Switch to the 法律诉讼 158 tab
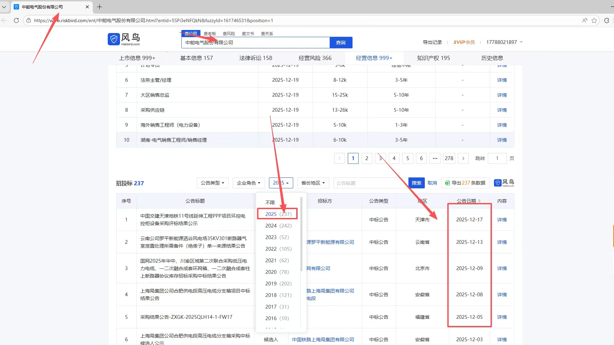Image resolution: width=614 pixels, height=345 pixels. (255, 58)
